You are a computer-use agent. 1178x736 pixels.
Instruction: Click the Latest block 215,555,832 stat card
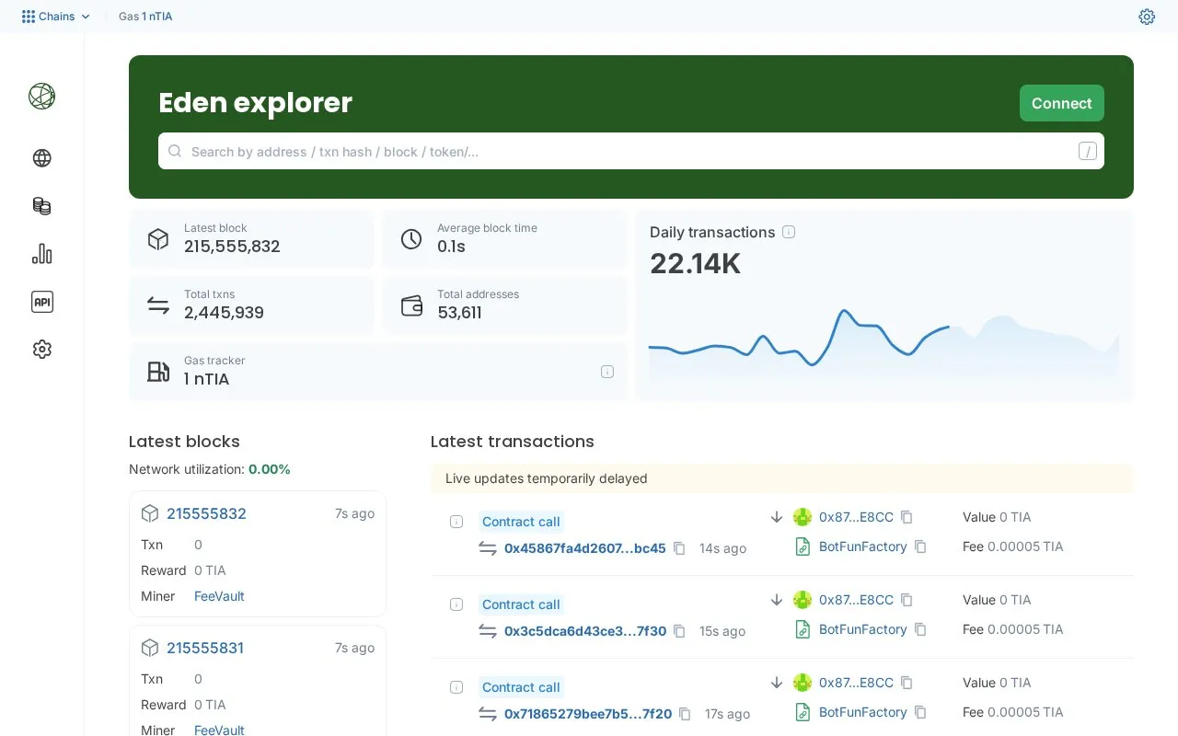[251, 239]
